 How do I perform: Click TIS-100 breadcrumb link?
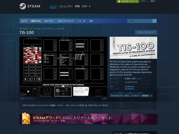coord(60,29)
